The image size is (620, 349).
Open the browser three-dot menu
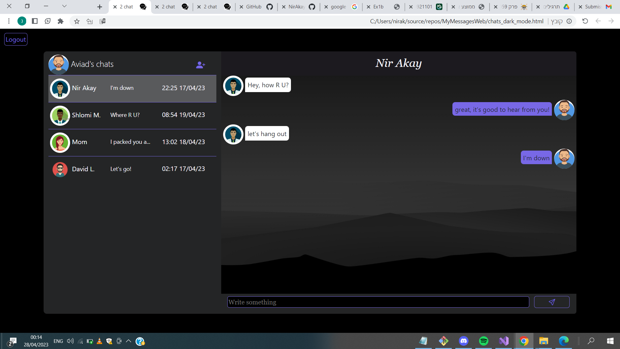point(9,21)
